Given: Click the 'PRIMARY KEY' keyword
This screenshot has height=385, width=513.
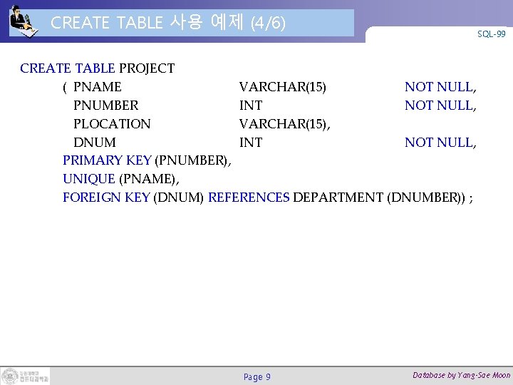Looking at the screenshot, I should [x=107, y=160].
